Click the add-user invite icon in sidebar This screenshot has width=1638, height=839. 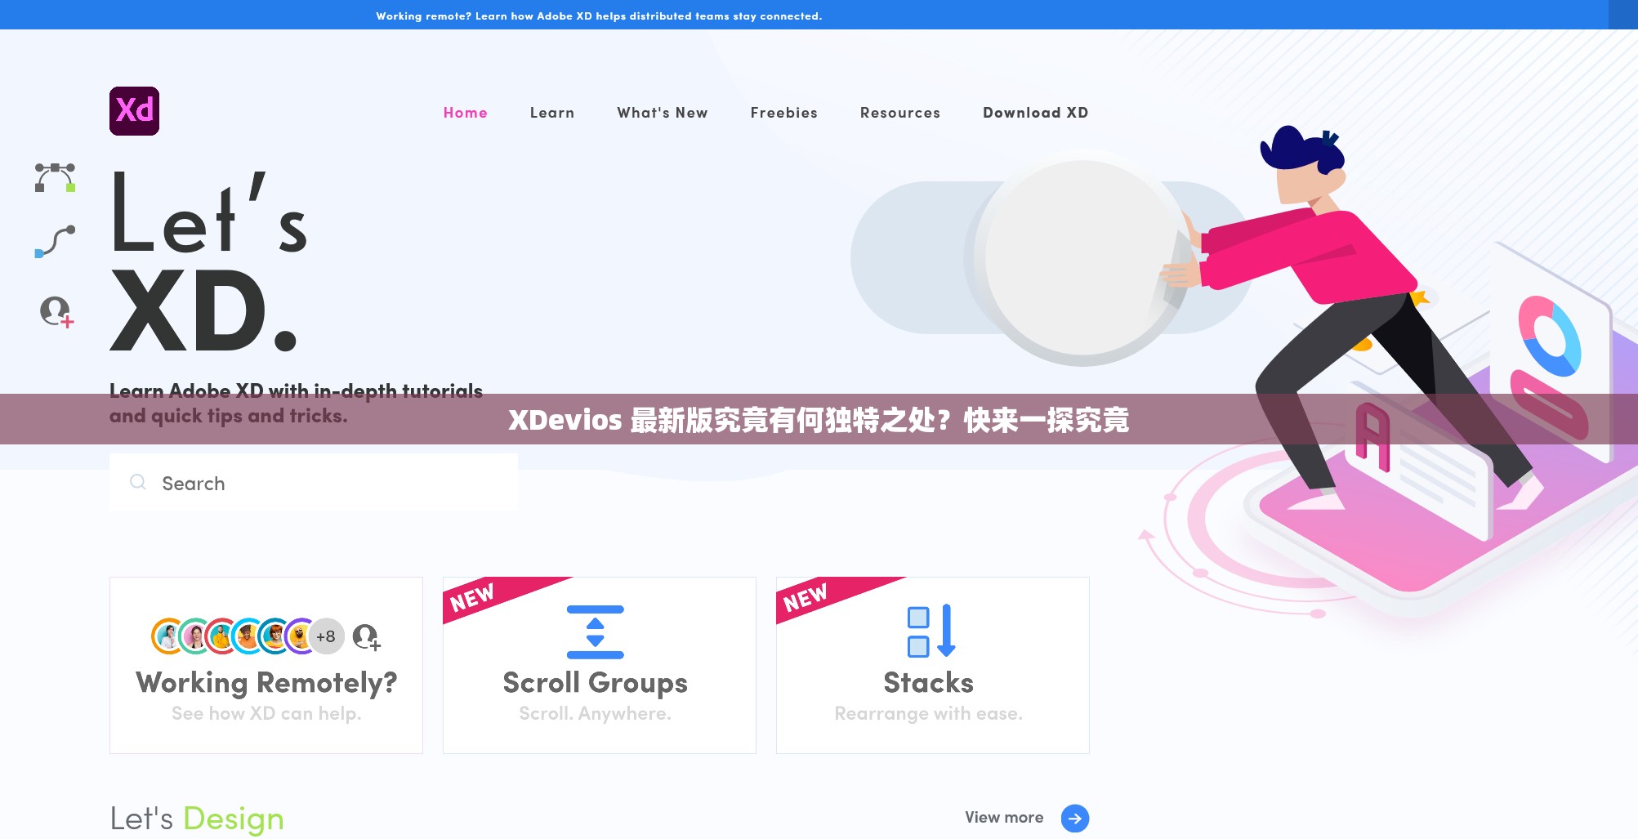(x=57, y=312)
